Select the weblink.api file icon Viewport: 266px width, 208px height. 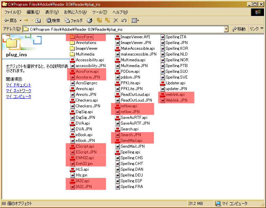pyautogui.click(x=163, y=95)
